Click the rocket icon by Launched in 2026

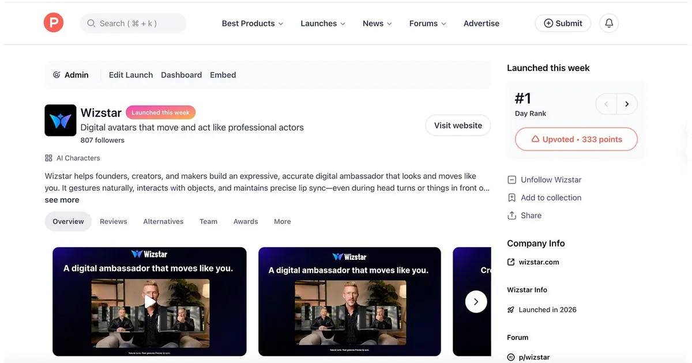511,309
